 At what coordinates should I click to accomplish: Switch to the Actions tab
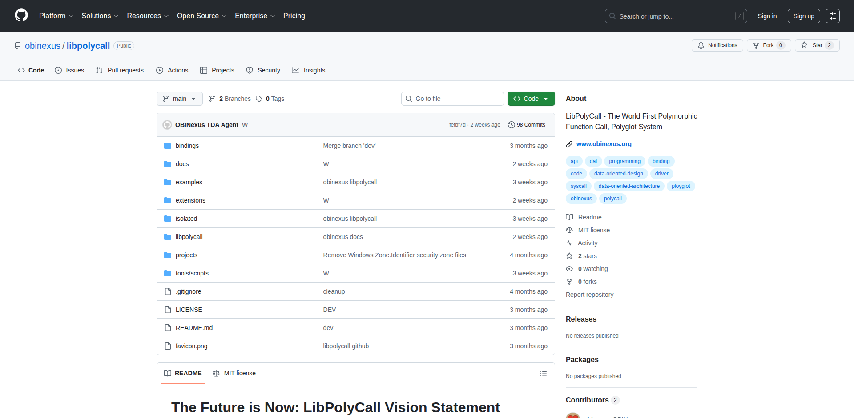172,70
